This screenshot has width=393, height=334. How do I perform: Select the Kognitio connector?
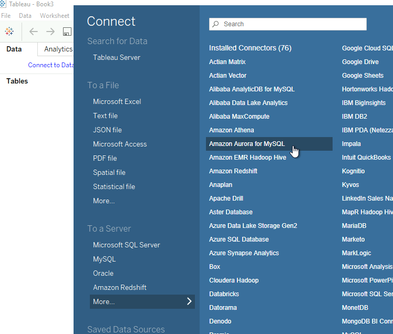pos(354,171)
